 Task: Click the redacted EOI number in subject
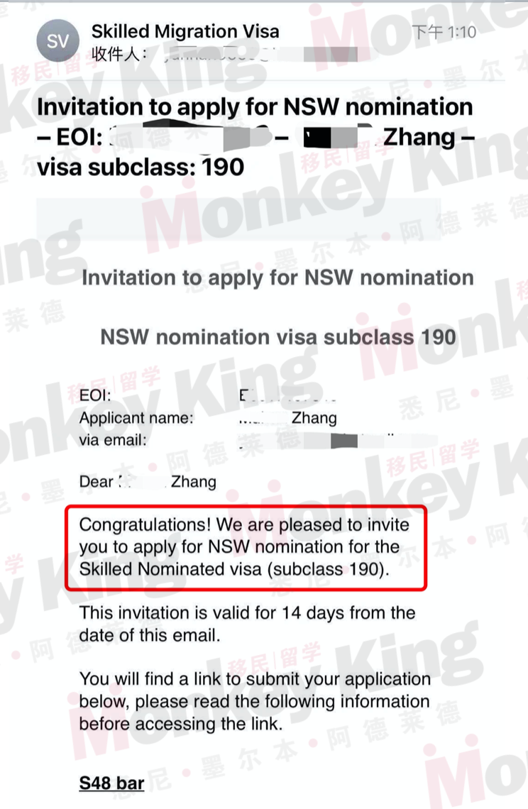click(x=192, y=137)
